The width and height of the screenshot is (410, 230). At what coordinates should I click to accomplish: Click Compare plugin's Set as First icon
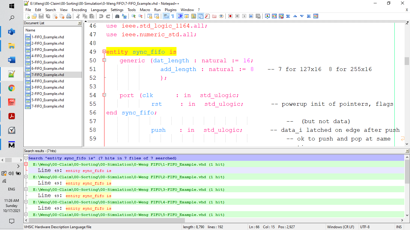coord(267,16)
